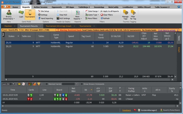Sort by the Total Hands column
183x114 pixels.
101,36
